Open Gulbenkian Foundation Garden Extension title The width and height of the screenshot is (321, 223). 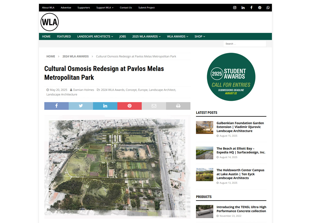pyautogui.click(x=240, y=127)
